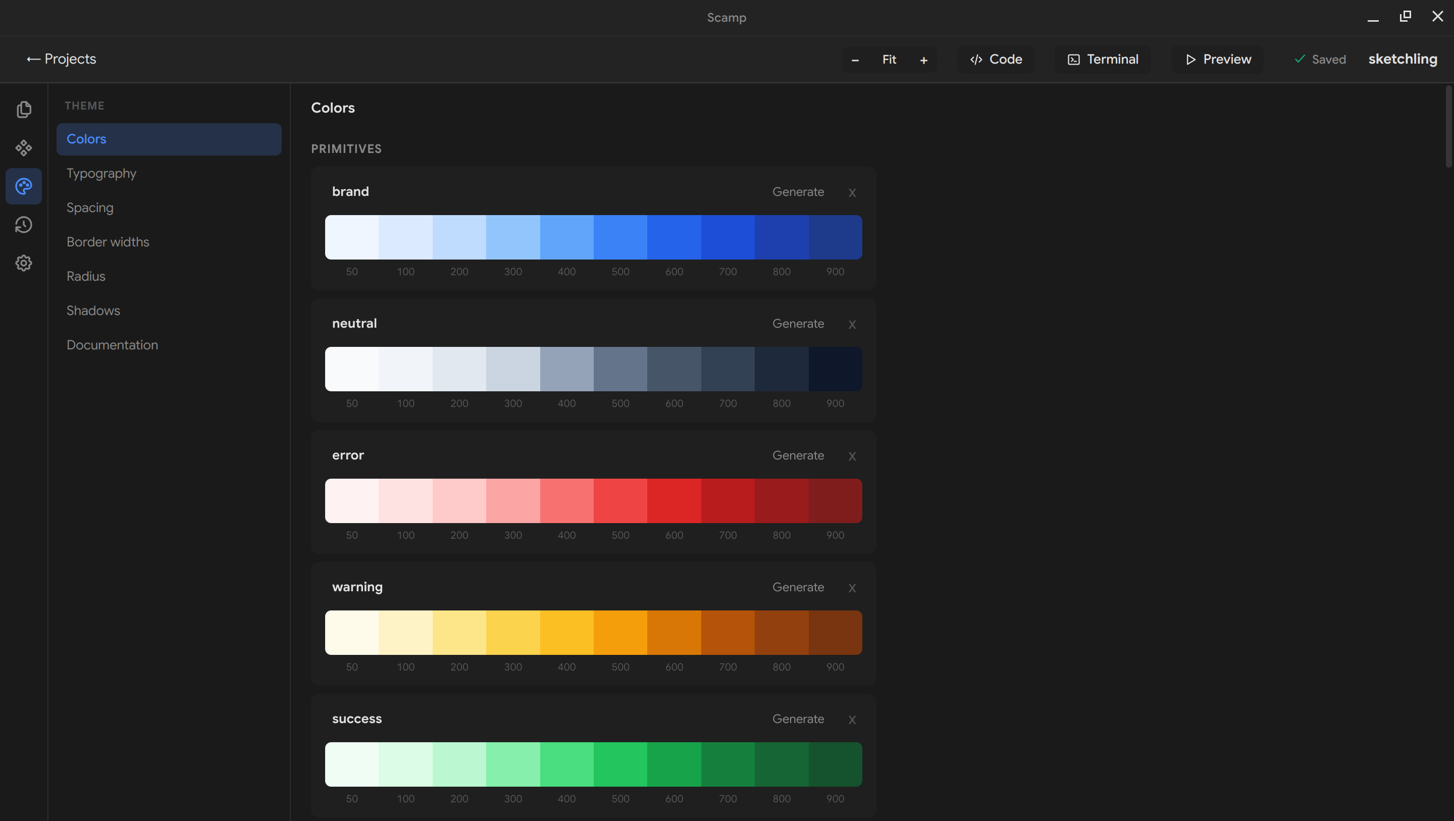The height and width of the screenshot is (821, 1454).
Task: Open the Shadows section
Action: click(169, 311)
